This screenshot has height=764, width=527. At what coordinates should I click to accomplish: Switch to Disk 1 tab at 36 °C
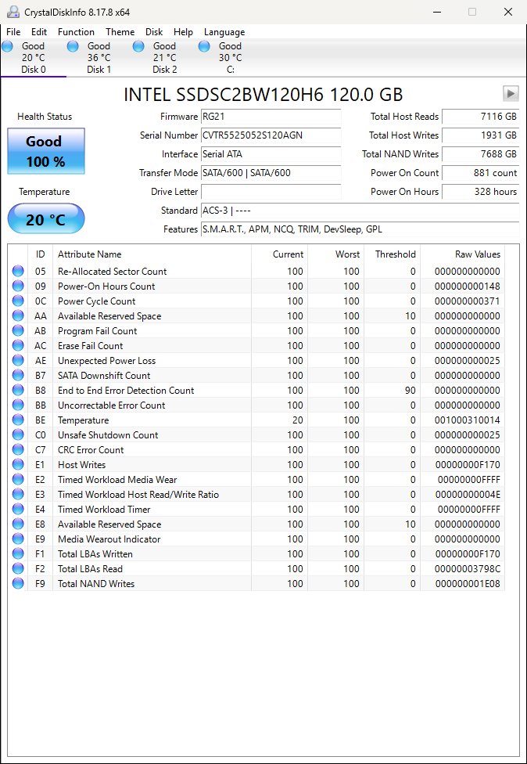[x=99, y=58]
